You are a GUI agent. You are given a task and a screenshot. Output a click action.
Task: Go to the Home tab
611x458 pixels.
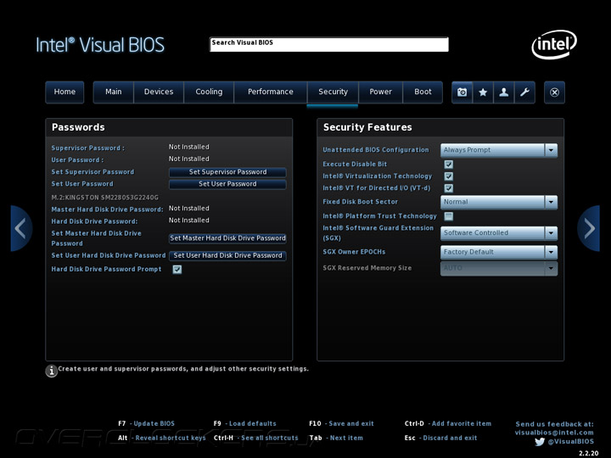pos(64,92)
